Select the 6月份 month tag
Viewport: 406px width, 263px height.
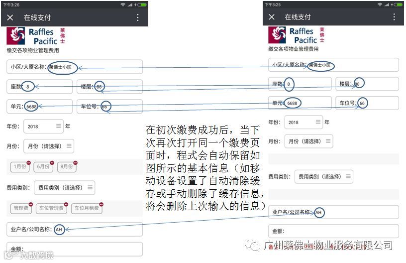(x=43, y=166)
